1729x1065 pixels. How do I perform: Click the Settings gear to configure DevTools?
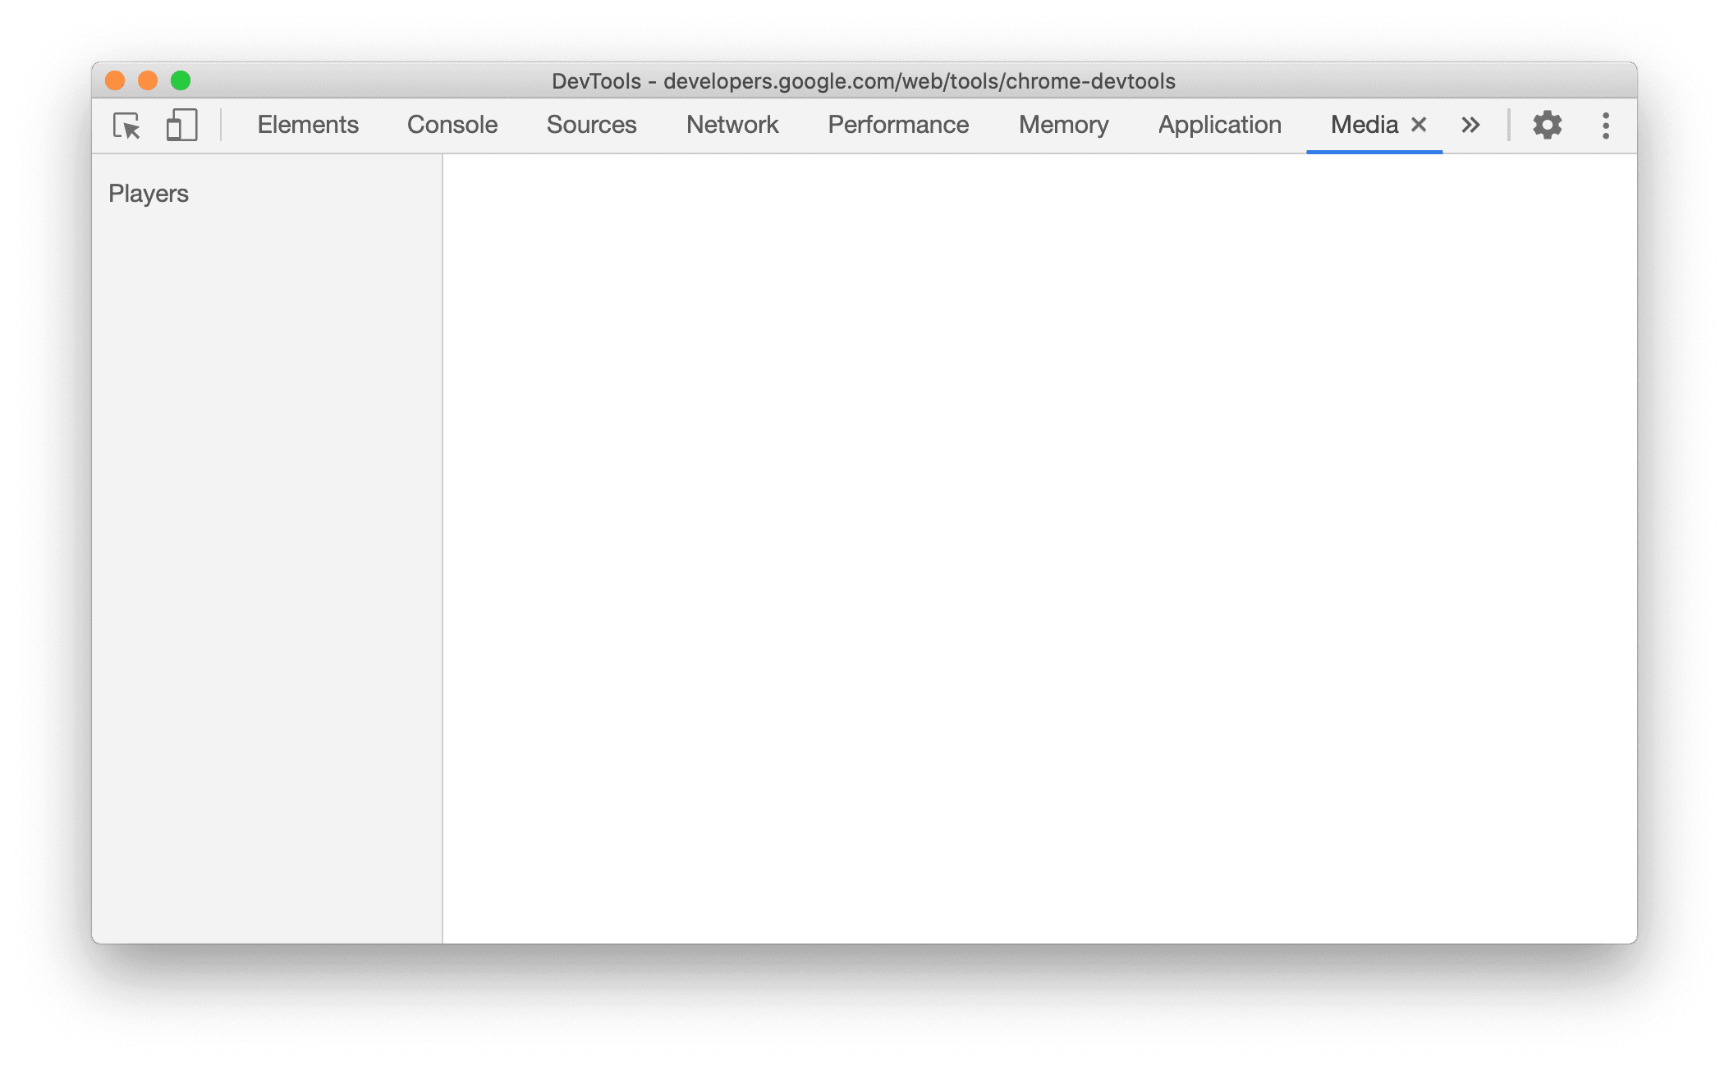pyautogui.click(x=1546, y=125)
